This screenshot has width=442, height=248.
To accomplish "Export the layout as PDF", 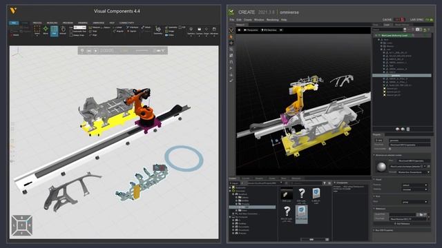I will pos(182,28).
